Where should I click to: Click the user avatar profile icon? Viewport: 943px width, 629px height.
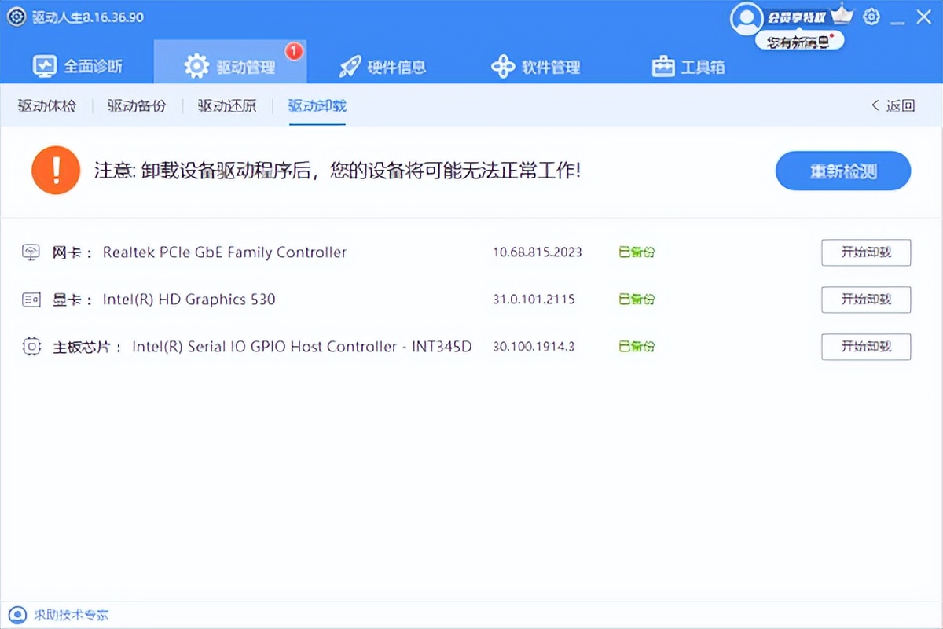[745, 18]
